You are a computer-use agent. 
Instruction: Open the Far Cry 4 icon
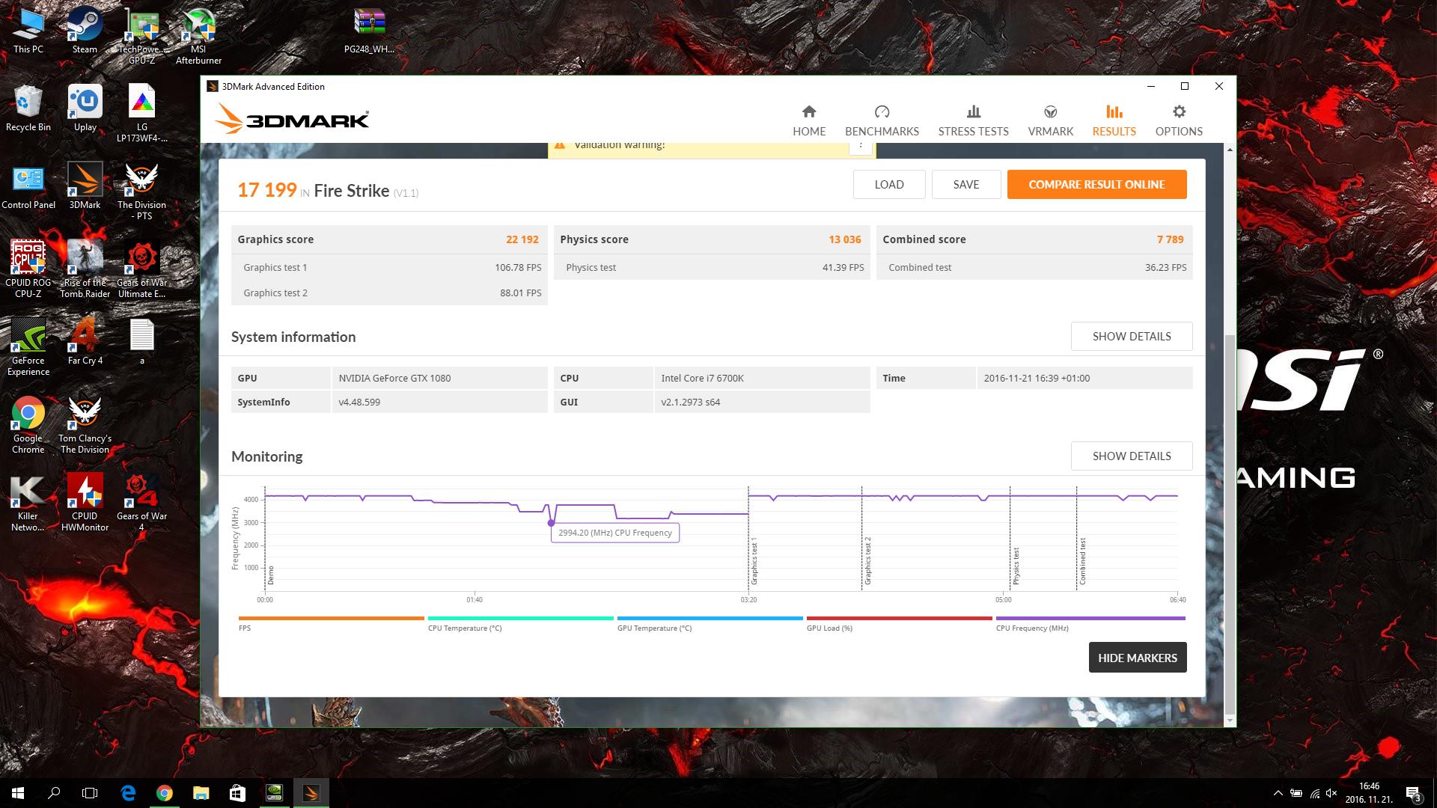(85, 342)
